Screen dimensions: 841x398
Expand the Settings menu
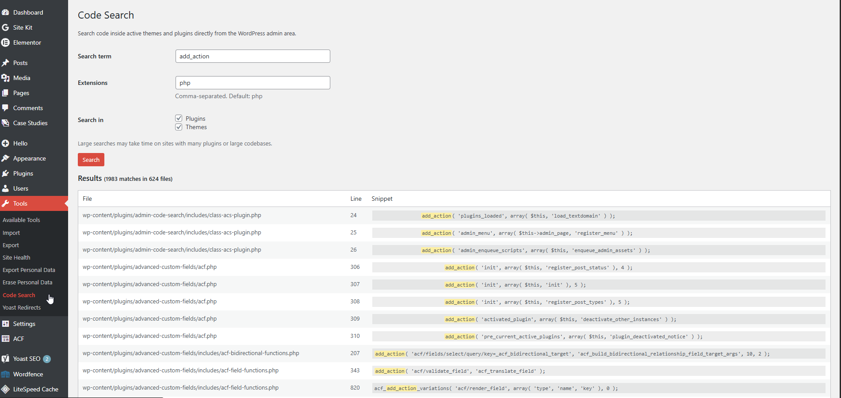tap(23, 324)
